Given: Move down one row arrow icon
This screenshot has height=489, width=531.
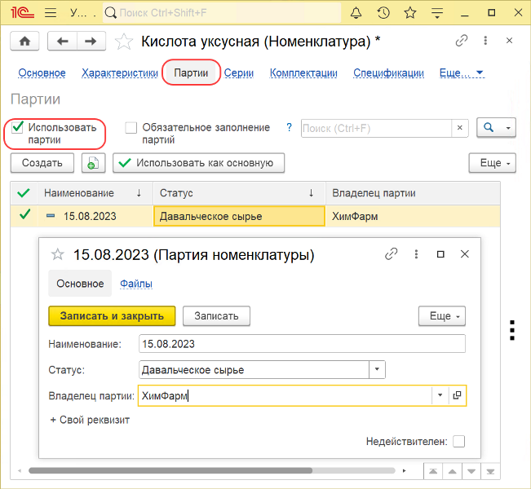Looking at the screenshot, I should pos(471,471).
